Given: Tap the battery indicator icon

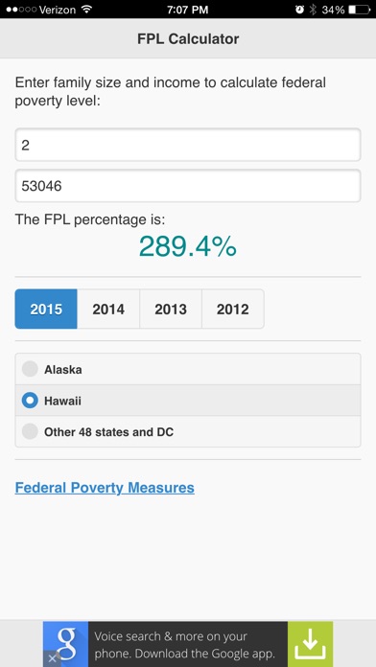Looking at the screenshot, I should (x=359, y=10).
